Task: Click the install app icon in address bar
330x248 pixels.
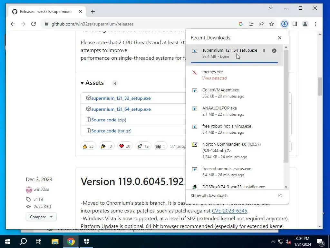Action: pos(251,24)
